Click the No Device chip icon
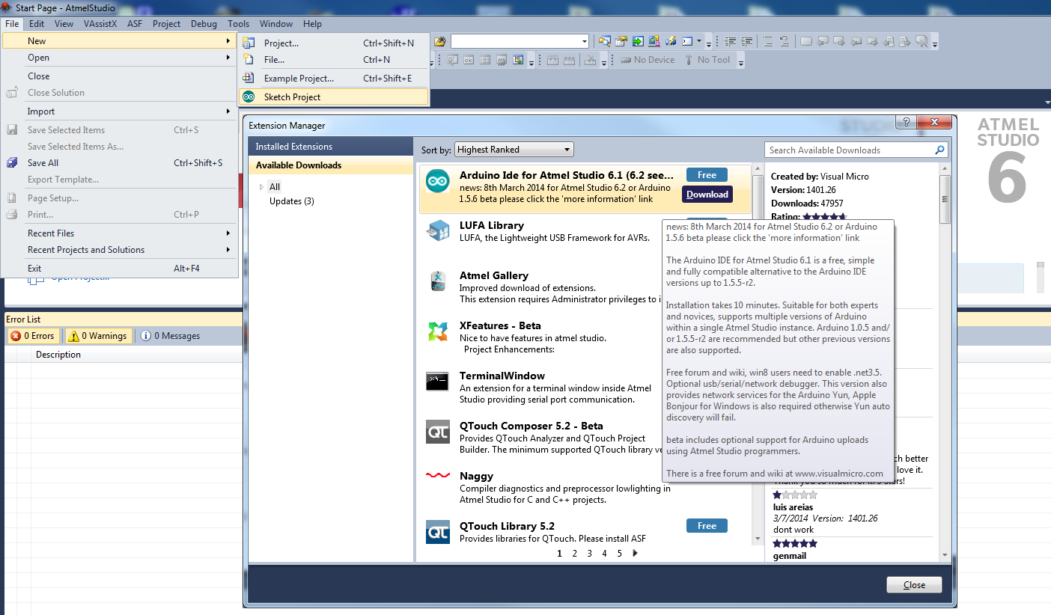 point(626,60)
